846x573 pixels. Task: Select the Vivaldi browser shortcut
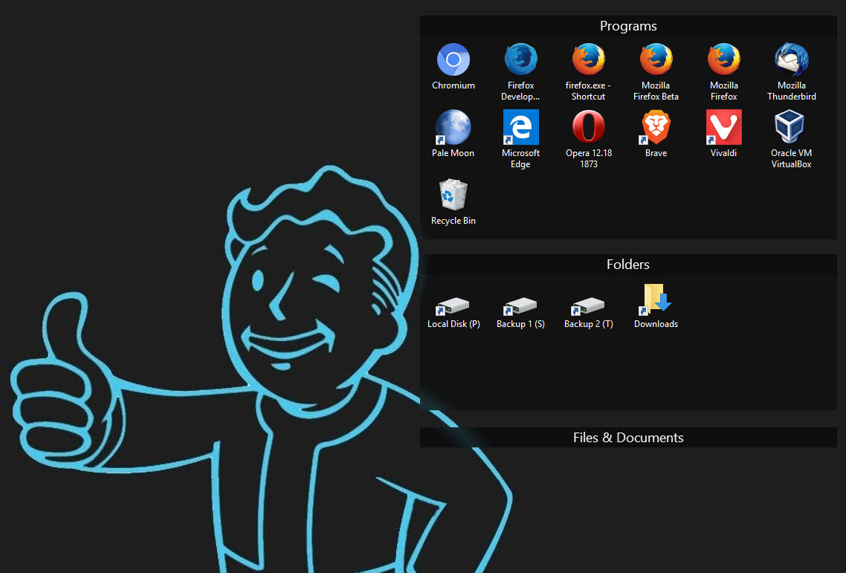[x=723, y=127]
